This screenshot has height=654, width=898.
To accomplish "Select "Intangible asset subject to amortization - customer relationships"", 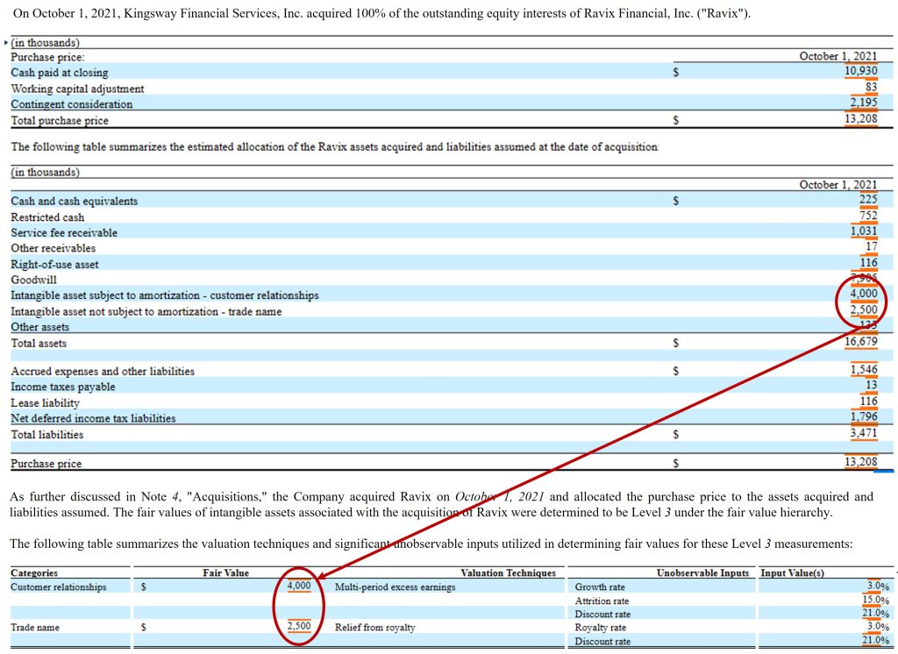I will click(x=165, y=295).
